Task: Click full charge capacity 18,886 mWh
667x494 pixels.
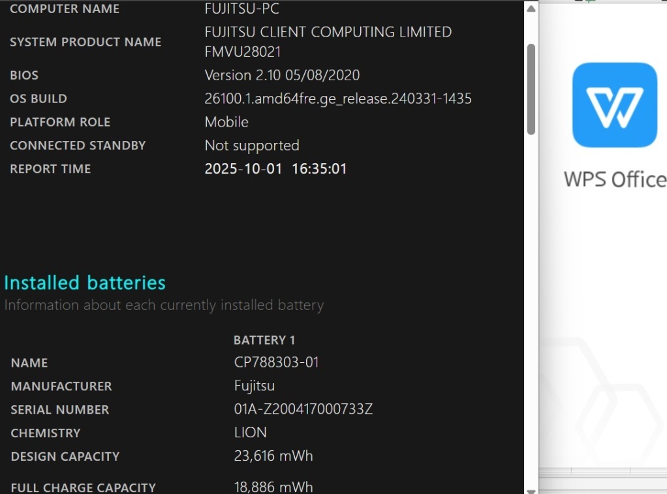Action: pos(273,487)
